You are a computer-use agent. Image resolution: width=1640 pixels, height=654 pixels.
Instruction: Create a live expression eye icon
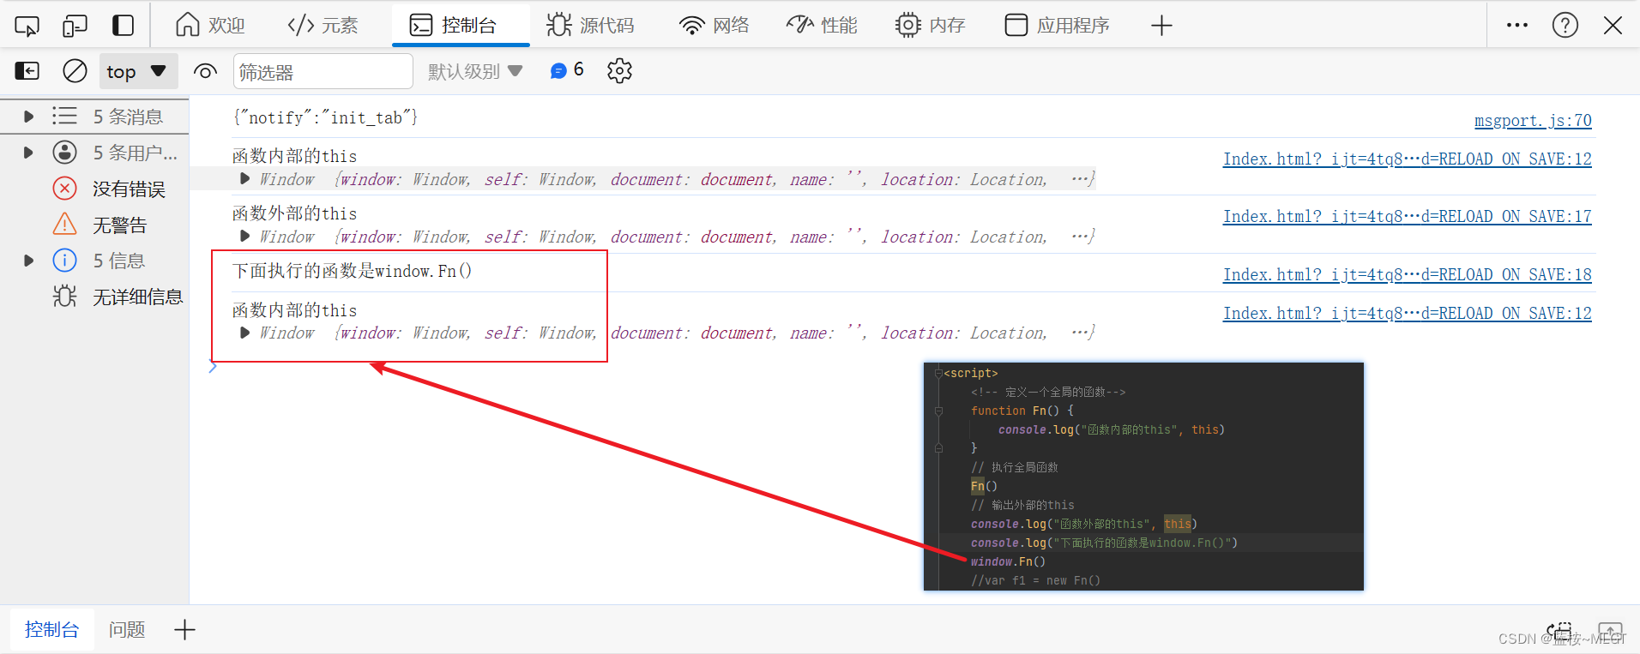coord(205,71)
